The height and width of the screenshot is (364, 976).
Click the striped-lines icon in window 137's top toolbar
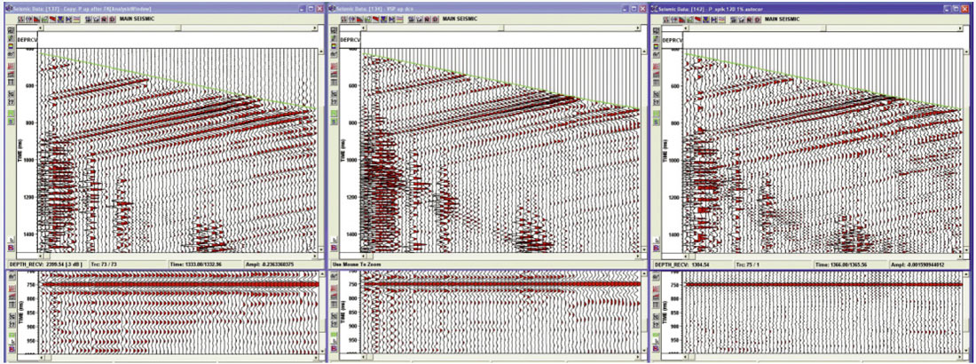coord(76,19)
